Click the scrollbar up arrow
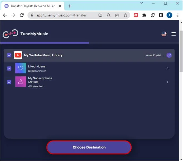The width and height of the screenshot is (183, 161). [x=181, y=23]
